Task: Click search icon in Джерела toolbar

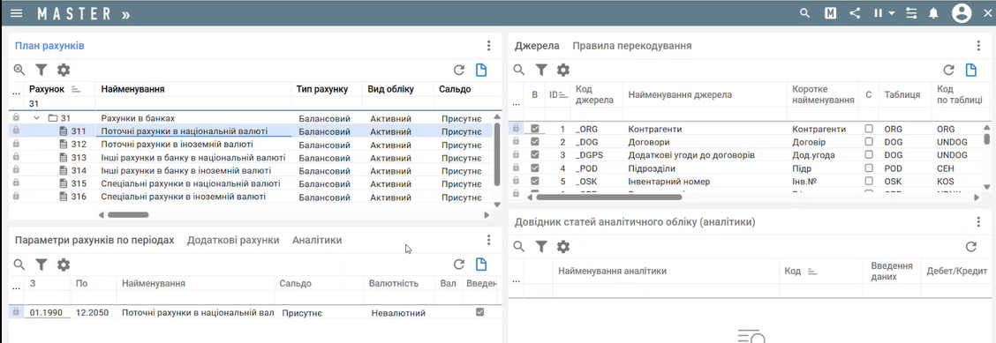Action: click(519, 70)
